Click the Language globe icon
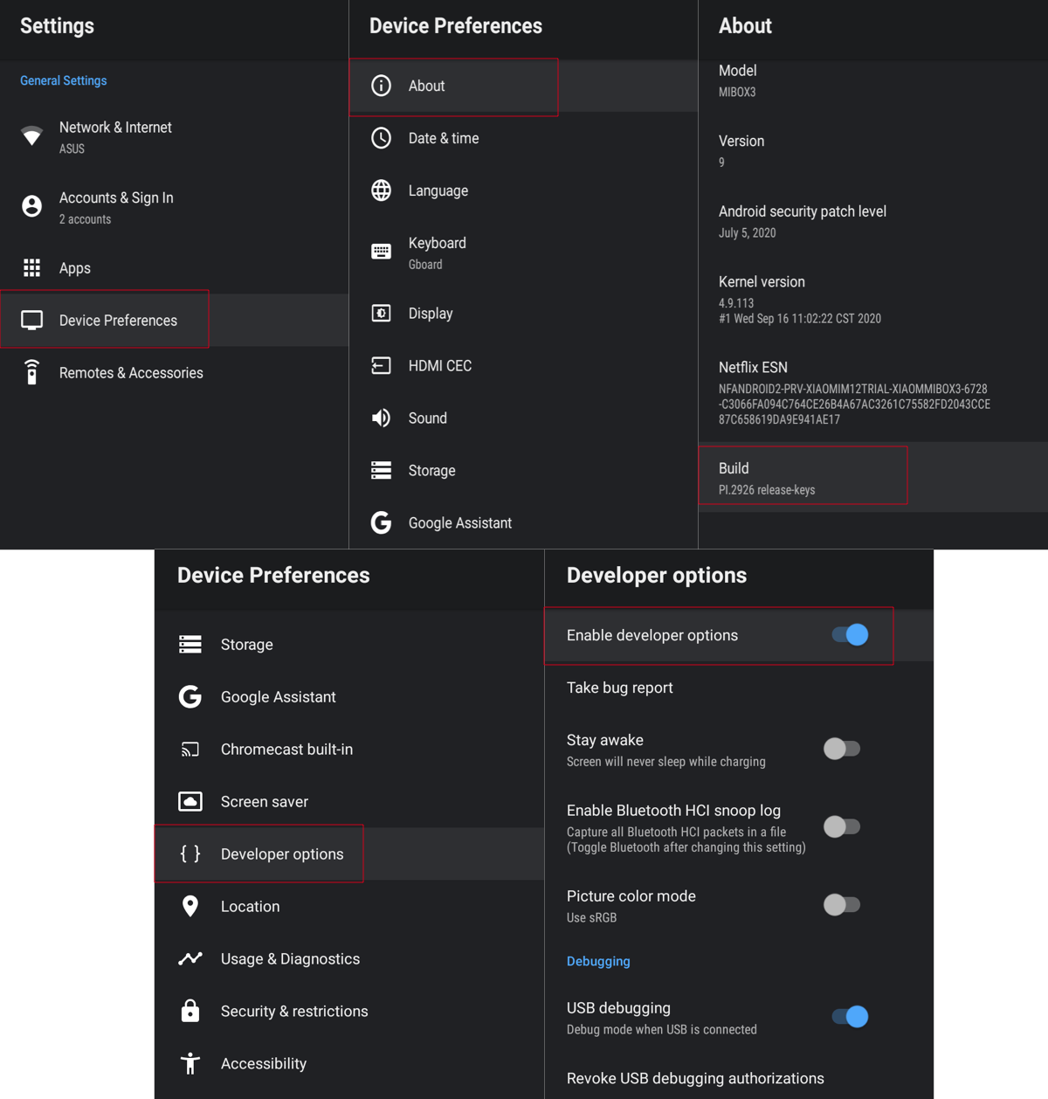 pyautogui.click(x=382, y=190)
